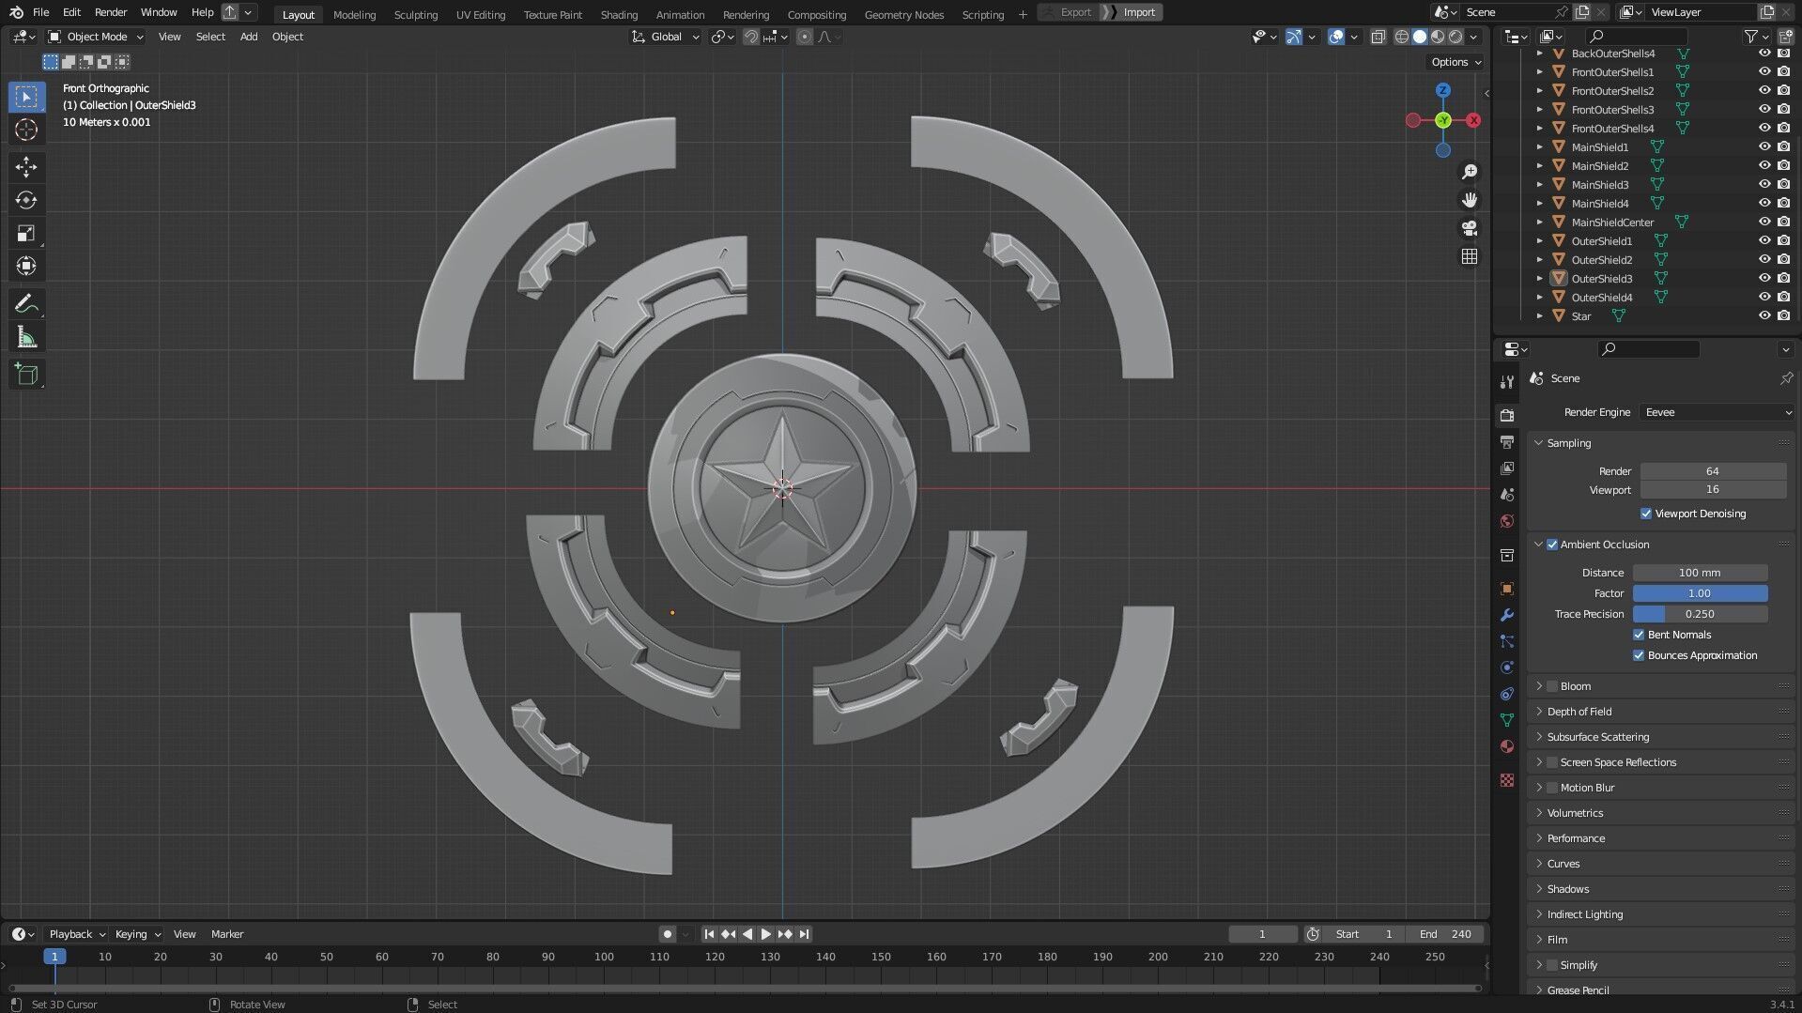Disable MainShieldCenter in renders camera icon
Image resolution: width=1802 pixels, height=1013 pixels.
point(1783,223)
